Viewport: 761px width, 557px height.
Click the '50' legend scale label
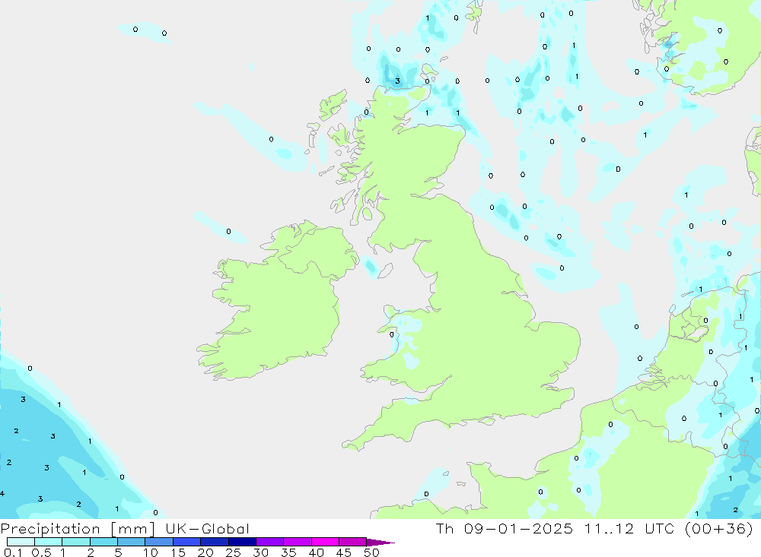tap(371, 552)
